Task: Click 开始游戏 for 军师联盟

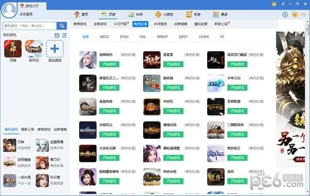Action: pyautogui.click(x=237, y=111)
